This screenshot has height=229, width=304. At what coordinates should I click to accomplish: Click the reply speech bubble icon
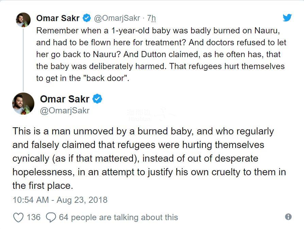click(x=51, y=217)
